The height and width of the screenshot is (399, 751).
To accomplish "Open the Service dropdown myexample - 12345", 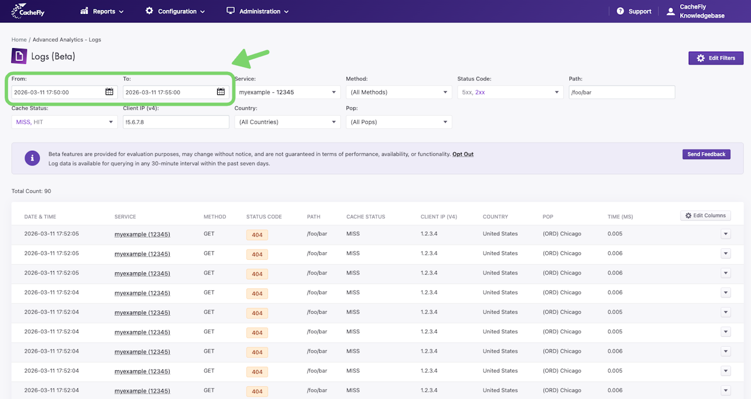I will tap(287, 92).
